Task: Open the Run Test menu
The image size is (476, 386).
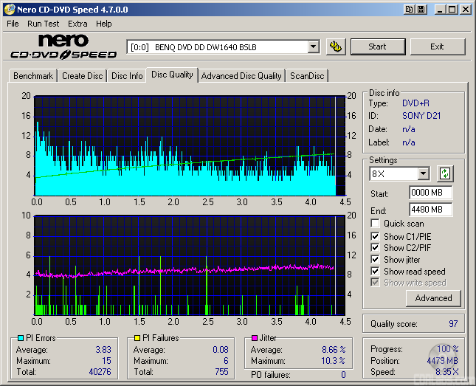Action: [x=44, y=24]
